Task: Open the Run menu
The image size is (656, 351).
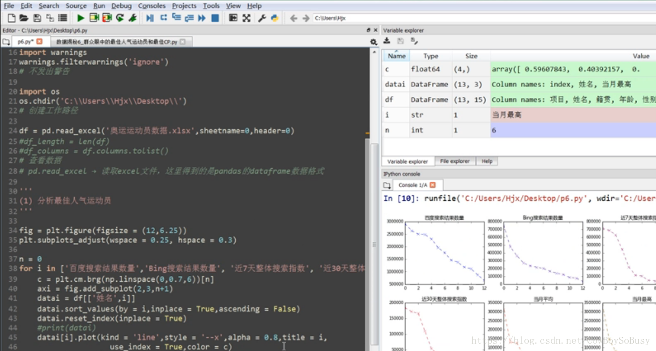Action: click(99, 6)
